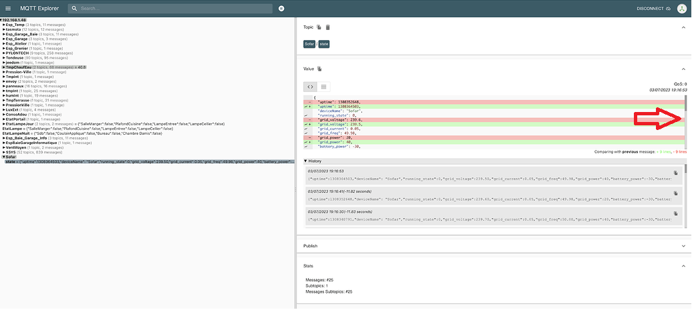This screenshot has height=314, width=694.
Task: Click the Sofar breadcrumb chip
Action: coord(309,44)
